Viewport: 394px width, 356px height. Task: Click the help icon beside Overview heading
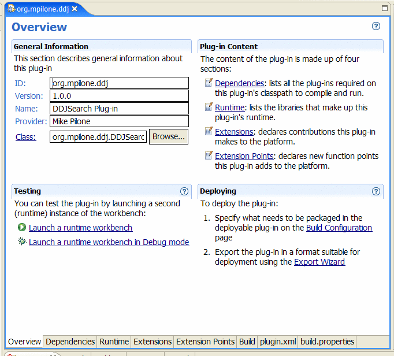(x=376, y=27)
